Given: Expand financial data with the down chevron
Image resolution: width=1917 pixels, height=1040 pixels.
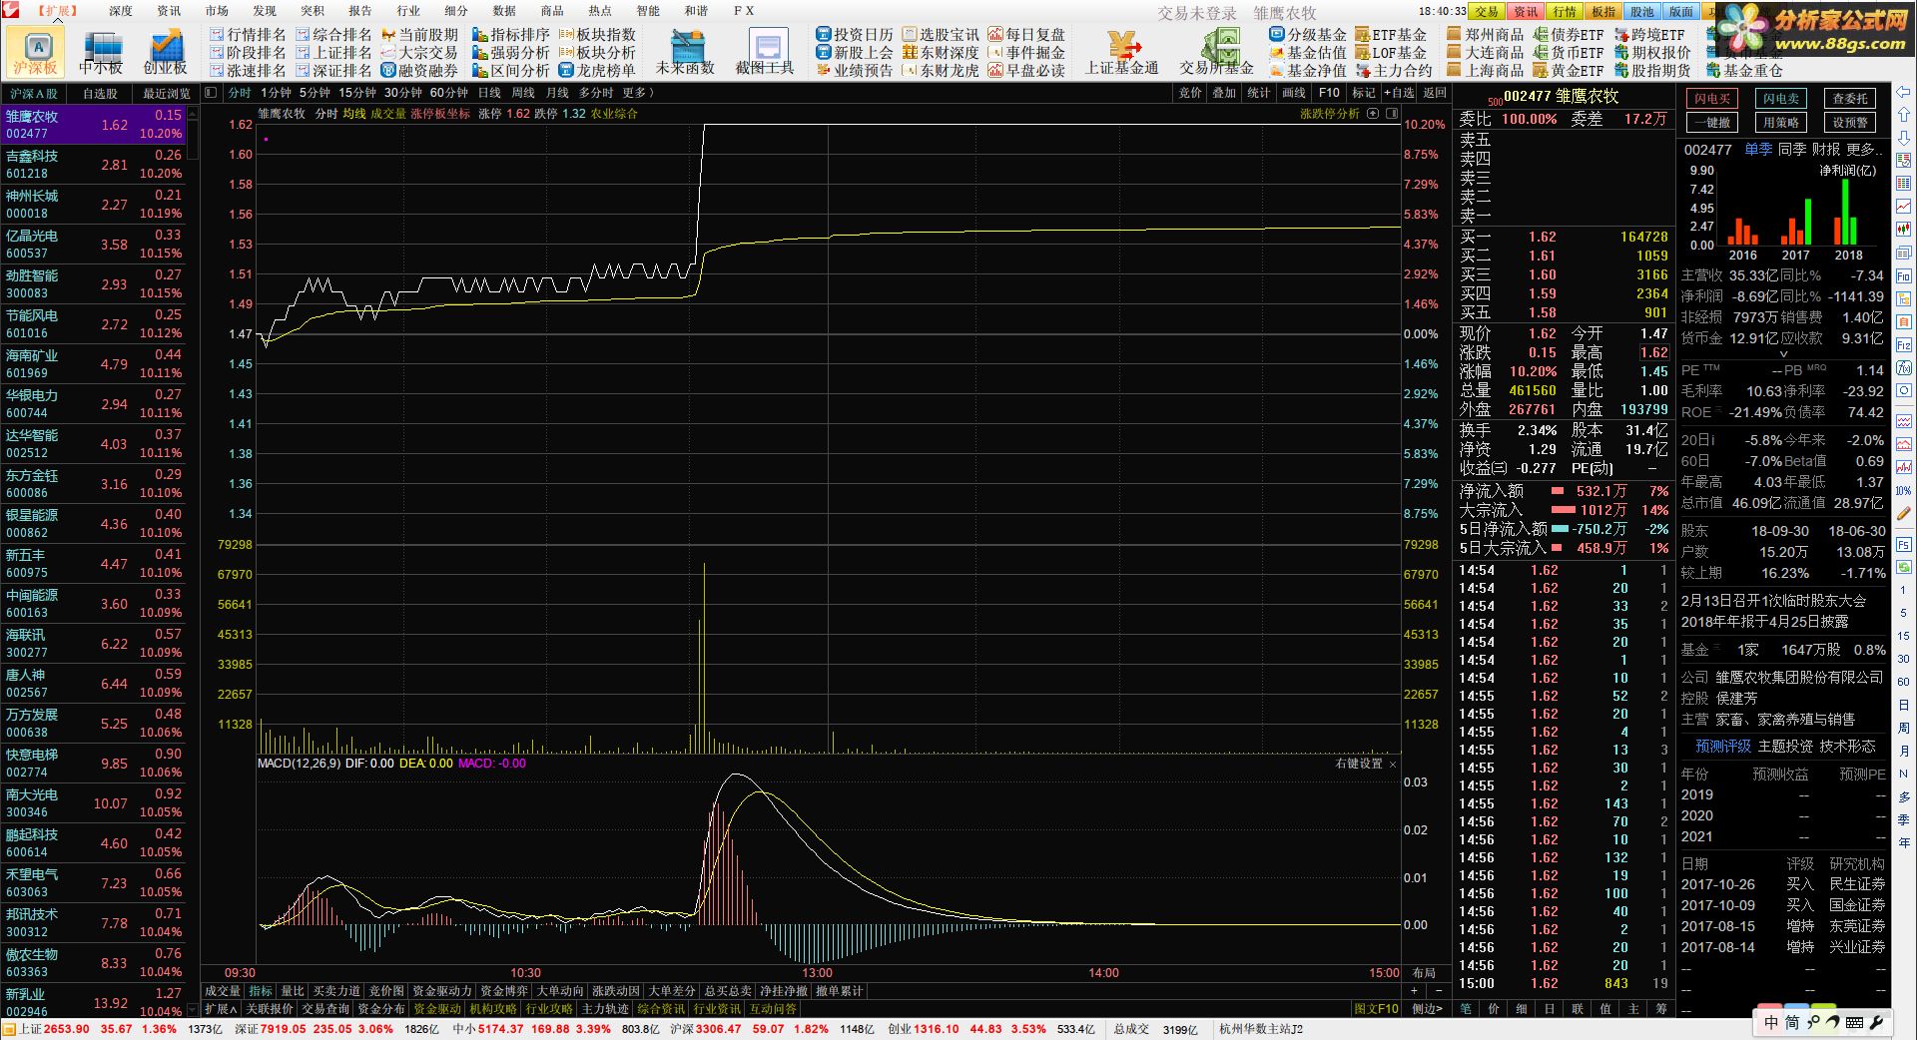Looking at the screenshot, I should [1783, 353].
